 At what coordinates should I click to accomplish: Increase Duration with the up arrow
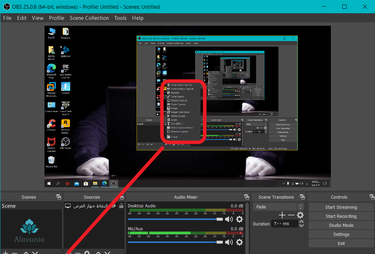click(x=301, y=222)
